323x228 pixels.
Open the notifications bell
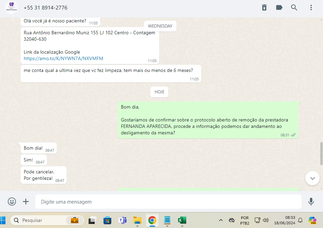(300, 220)
